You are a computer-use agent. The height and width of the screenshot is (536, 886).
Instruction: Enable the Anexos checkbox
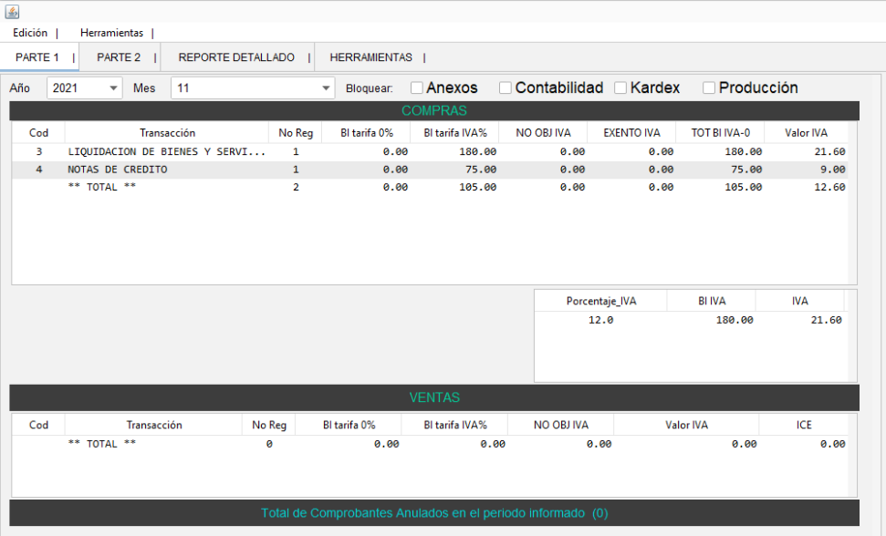417,88
